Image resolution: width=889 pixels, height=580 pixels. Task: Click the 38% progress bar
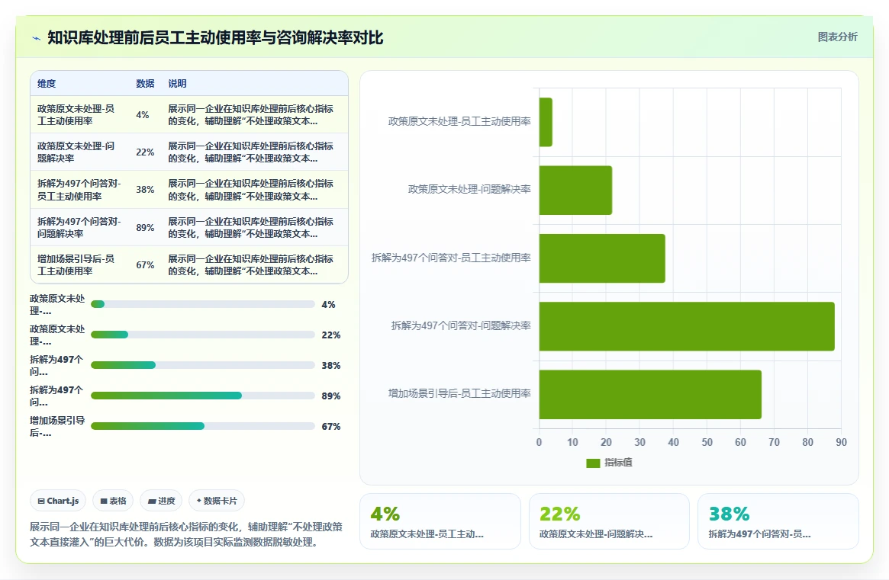click(203, 365)
